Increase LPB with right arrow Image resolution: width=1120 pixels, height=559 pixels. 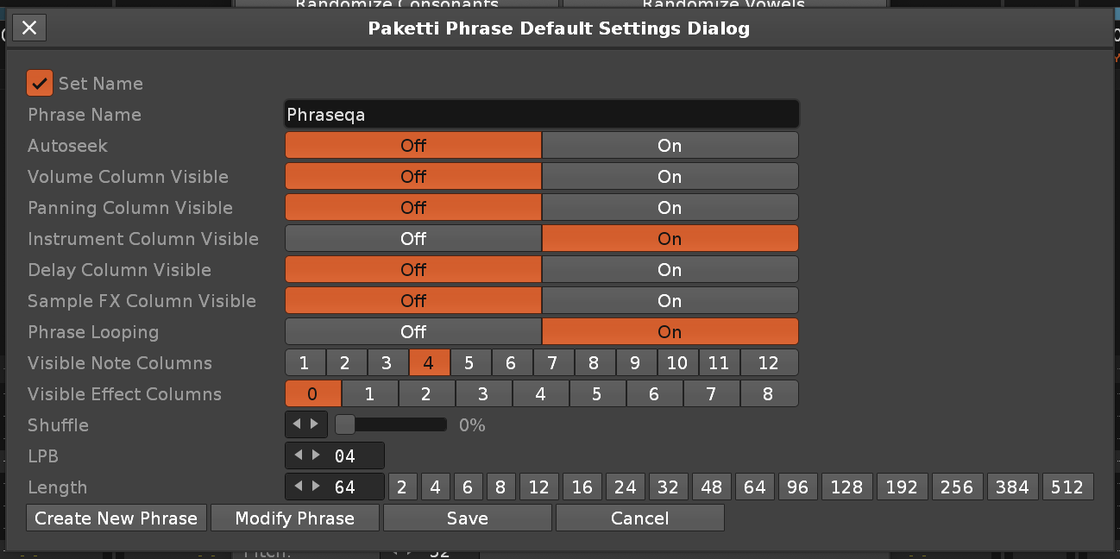coord(315,456)
